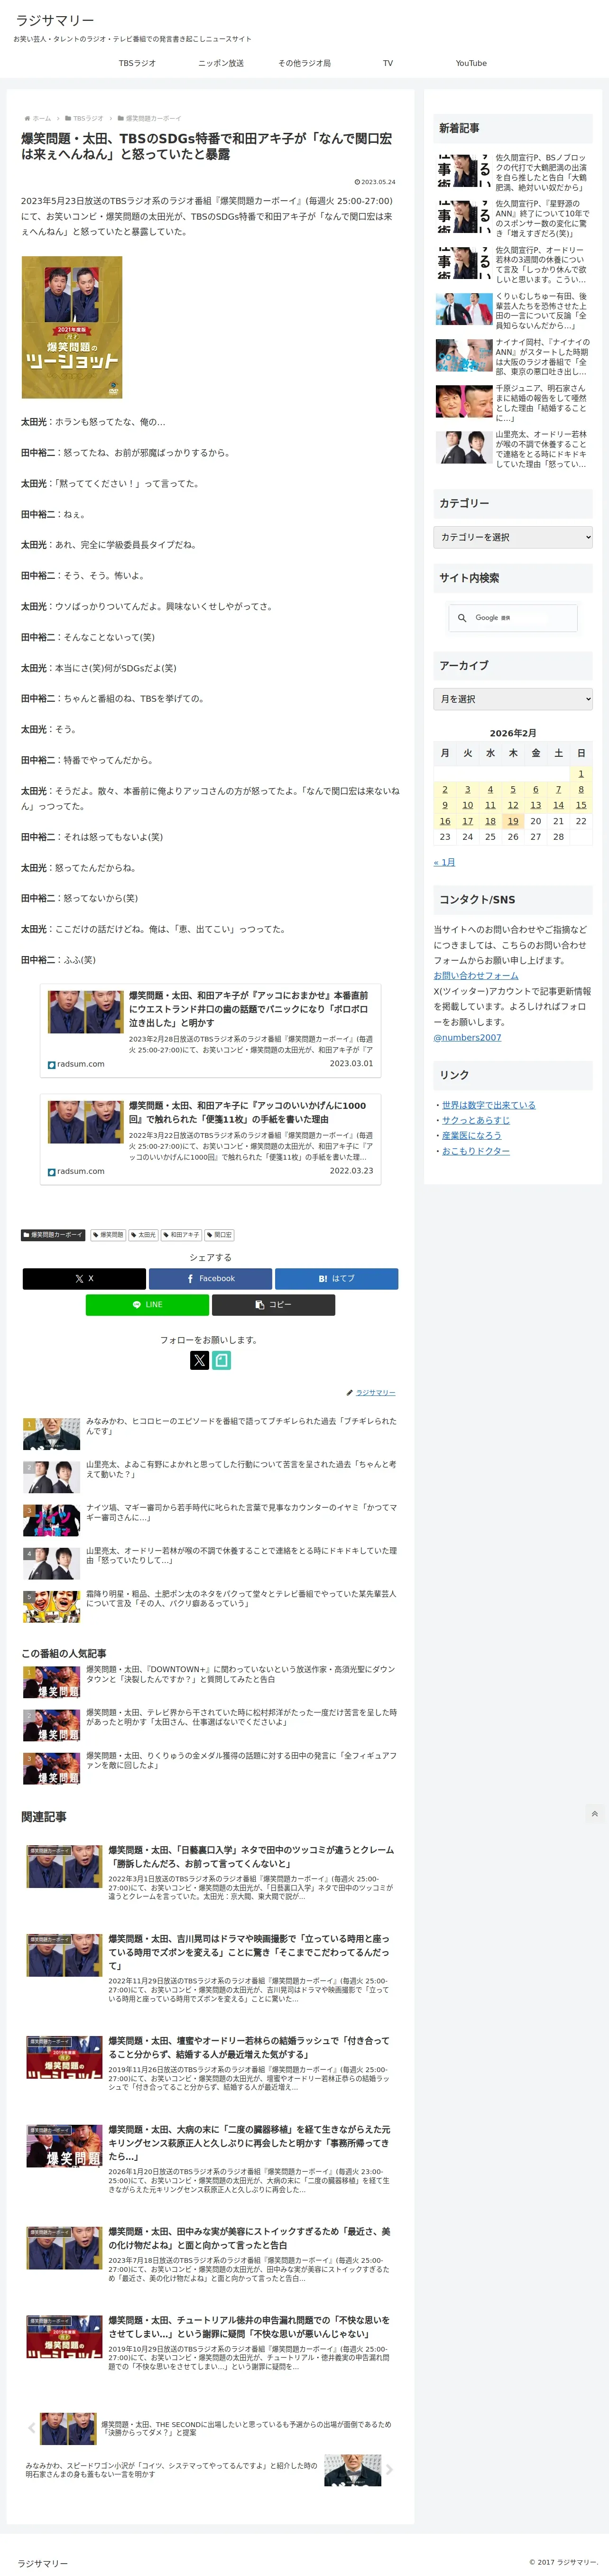Open the キリングセンス萩原正人 related article

pyautogui.click(x=210, y=2159)
